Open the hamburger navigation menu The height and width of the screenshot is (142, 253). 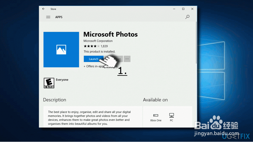pyautogui.click(x=48, y=17)
